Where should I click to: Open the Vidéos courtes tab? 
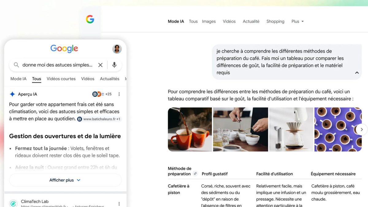[x=61, y=79]
